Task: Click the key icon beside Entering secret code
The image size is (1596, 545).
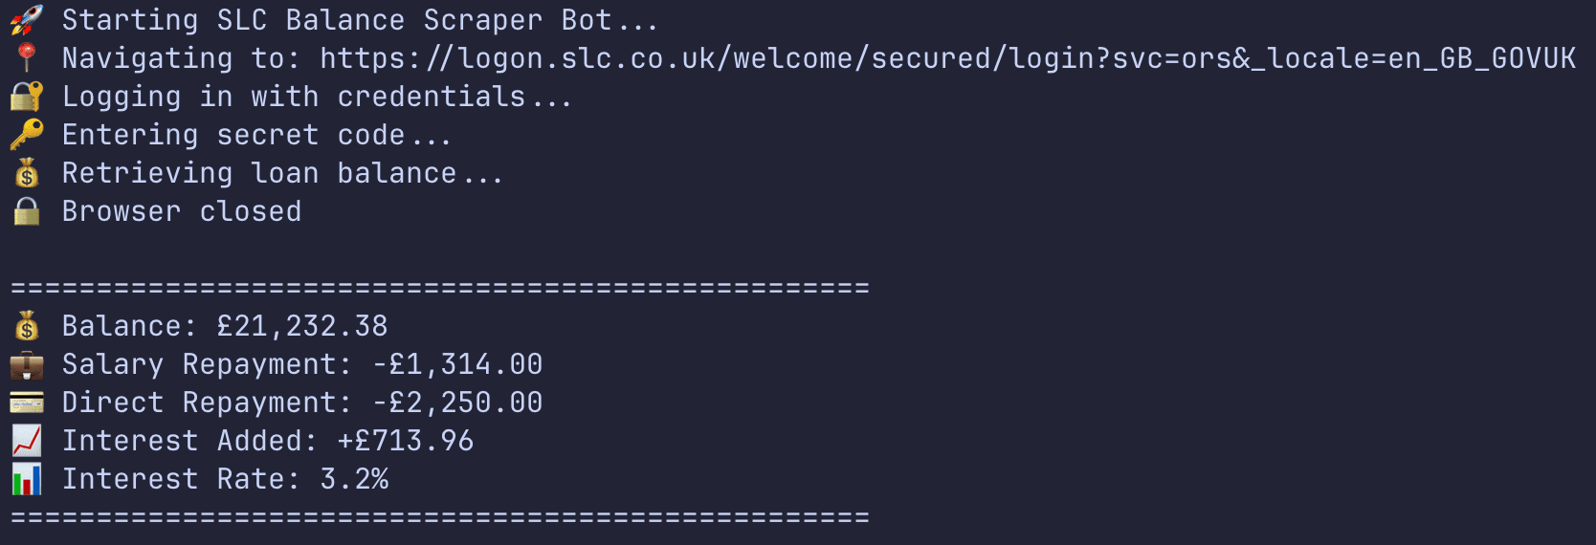Action: click(x=27, y=135)
